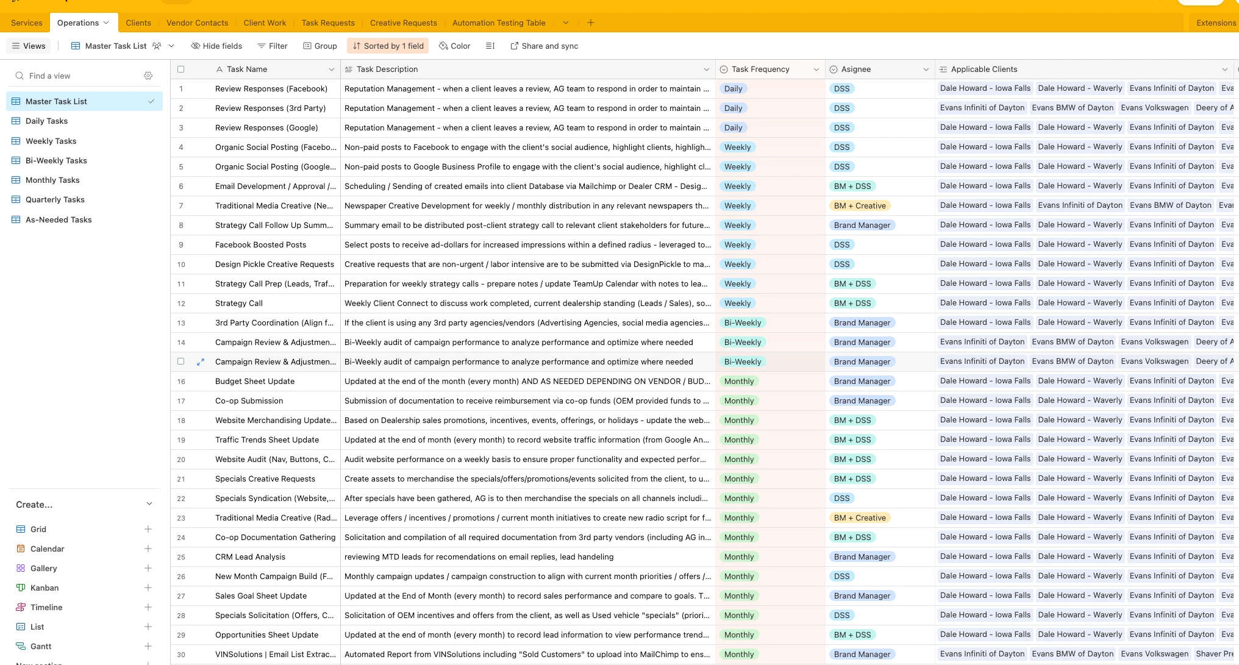
Task: Open Master Task List view dropdown arrow
Action: click(171, 46)
